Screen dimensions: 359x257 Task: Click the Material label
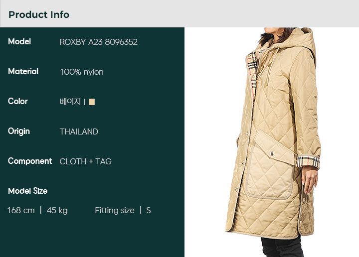(23, 71)
